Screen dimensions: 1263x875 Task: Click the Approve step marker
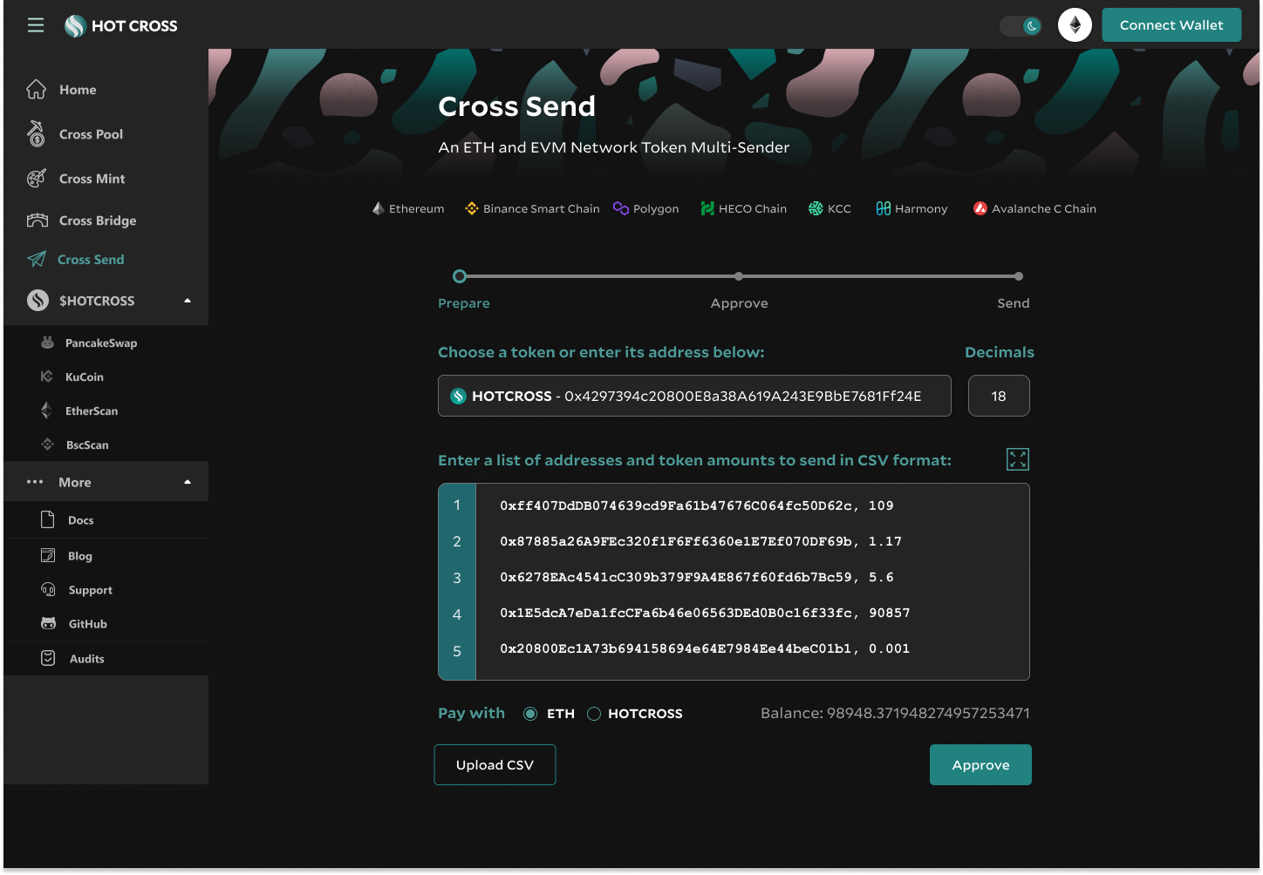tap(739, 276)
